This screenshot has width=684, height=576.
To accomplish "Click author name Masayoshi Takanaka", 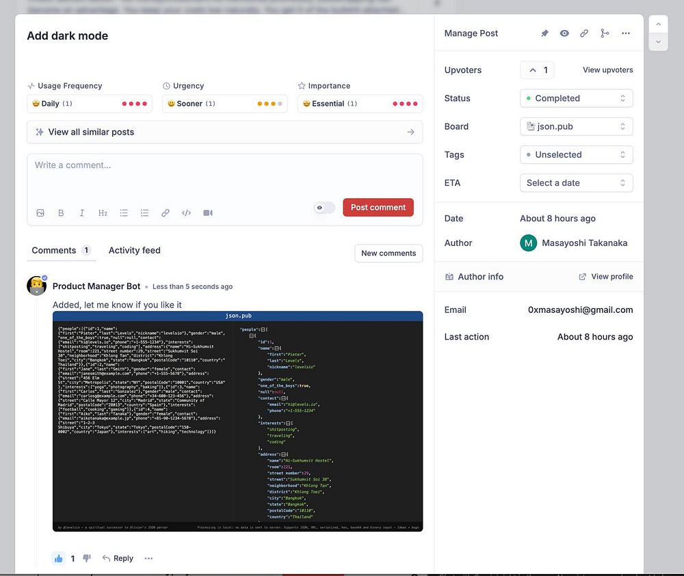I will tap(585, 243).
